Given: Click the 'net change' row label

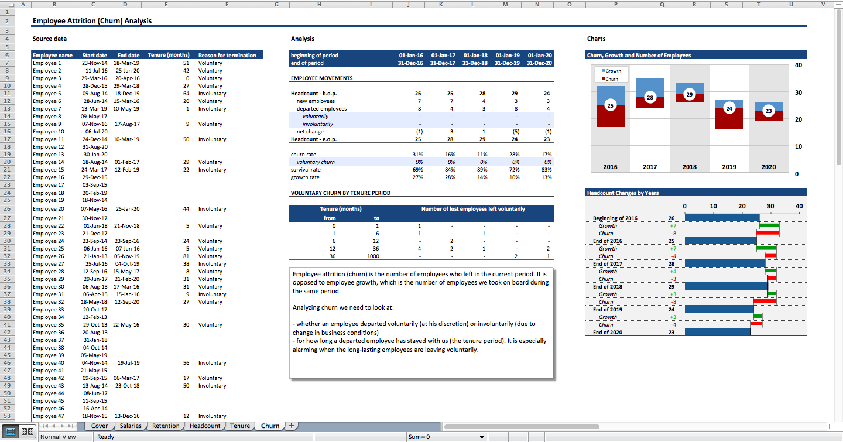Looking at the screenshot, I should [310, 131].
